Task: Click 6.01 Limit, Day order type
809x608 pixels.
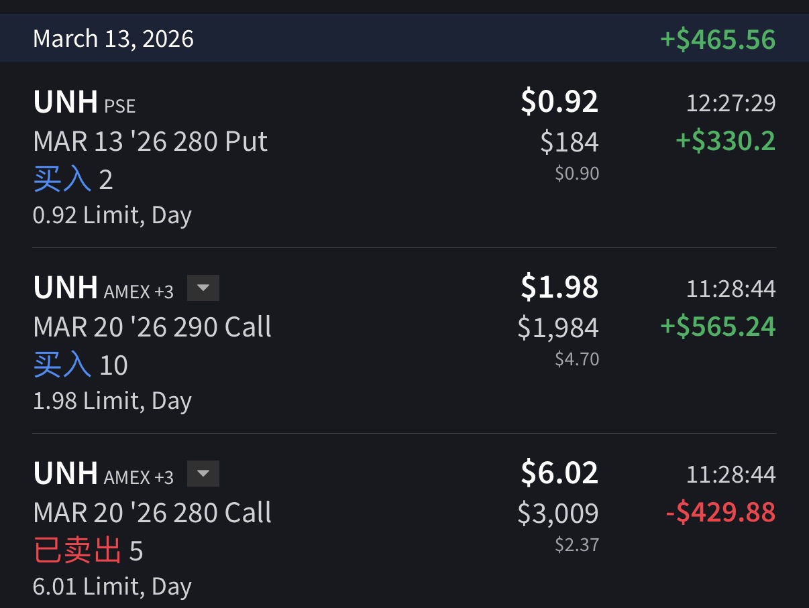Action: 112,587
